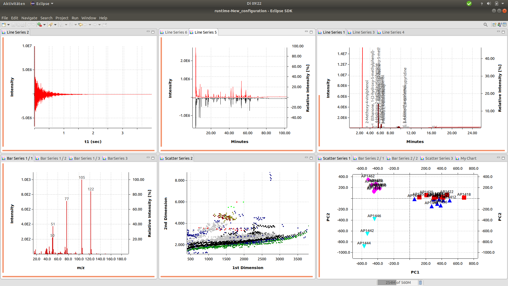Click the Next Annotation icon
508x286 pixels.
[61, 25]
